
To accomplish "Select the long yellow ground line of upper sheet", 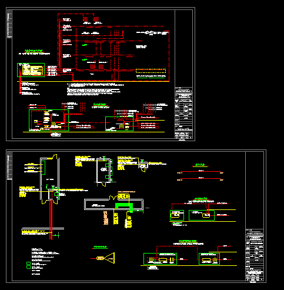I will tap(93, 81).
